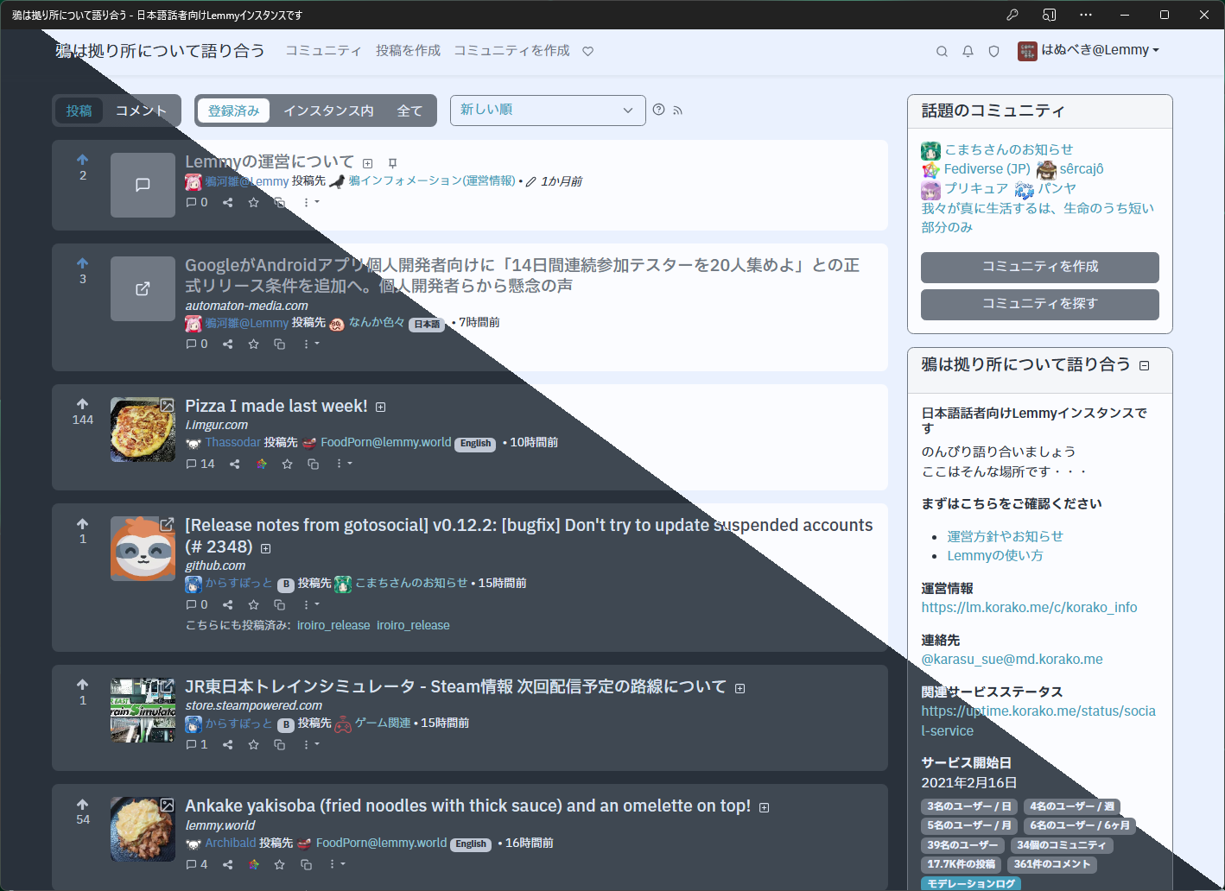
Task: Click the shield moderation icon
Action: click(993, 52)
